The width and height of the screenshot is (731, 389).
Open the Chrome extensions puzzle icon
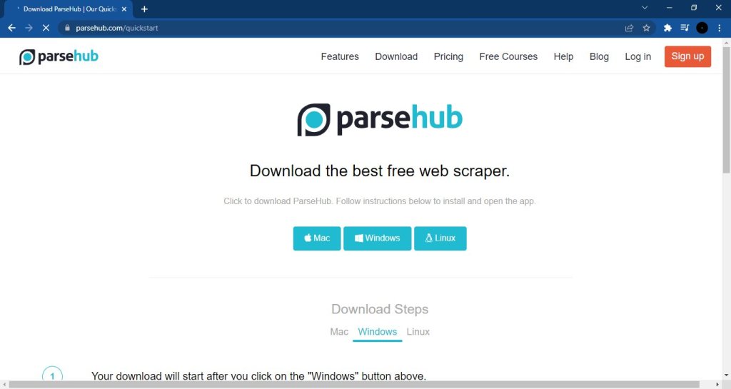click(667, 28)
